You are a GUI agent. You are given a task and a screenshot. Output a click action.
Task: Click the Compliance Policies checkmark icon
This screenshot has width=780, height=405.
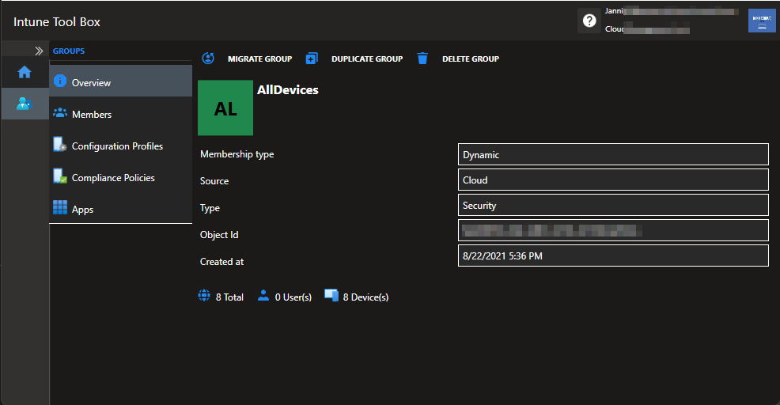coord(59,176)
